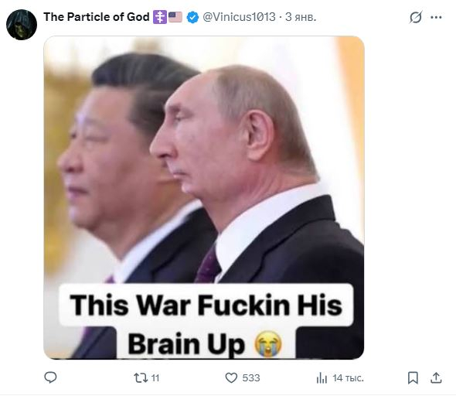Viewport: 456px width, 396px height.
Task: Click the Grok explain-post icon
Action: pyautogui.click(x=416, y=17)
